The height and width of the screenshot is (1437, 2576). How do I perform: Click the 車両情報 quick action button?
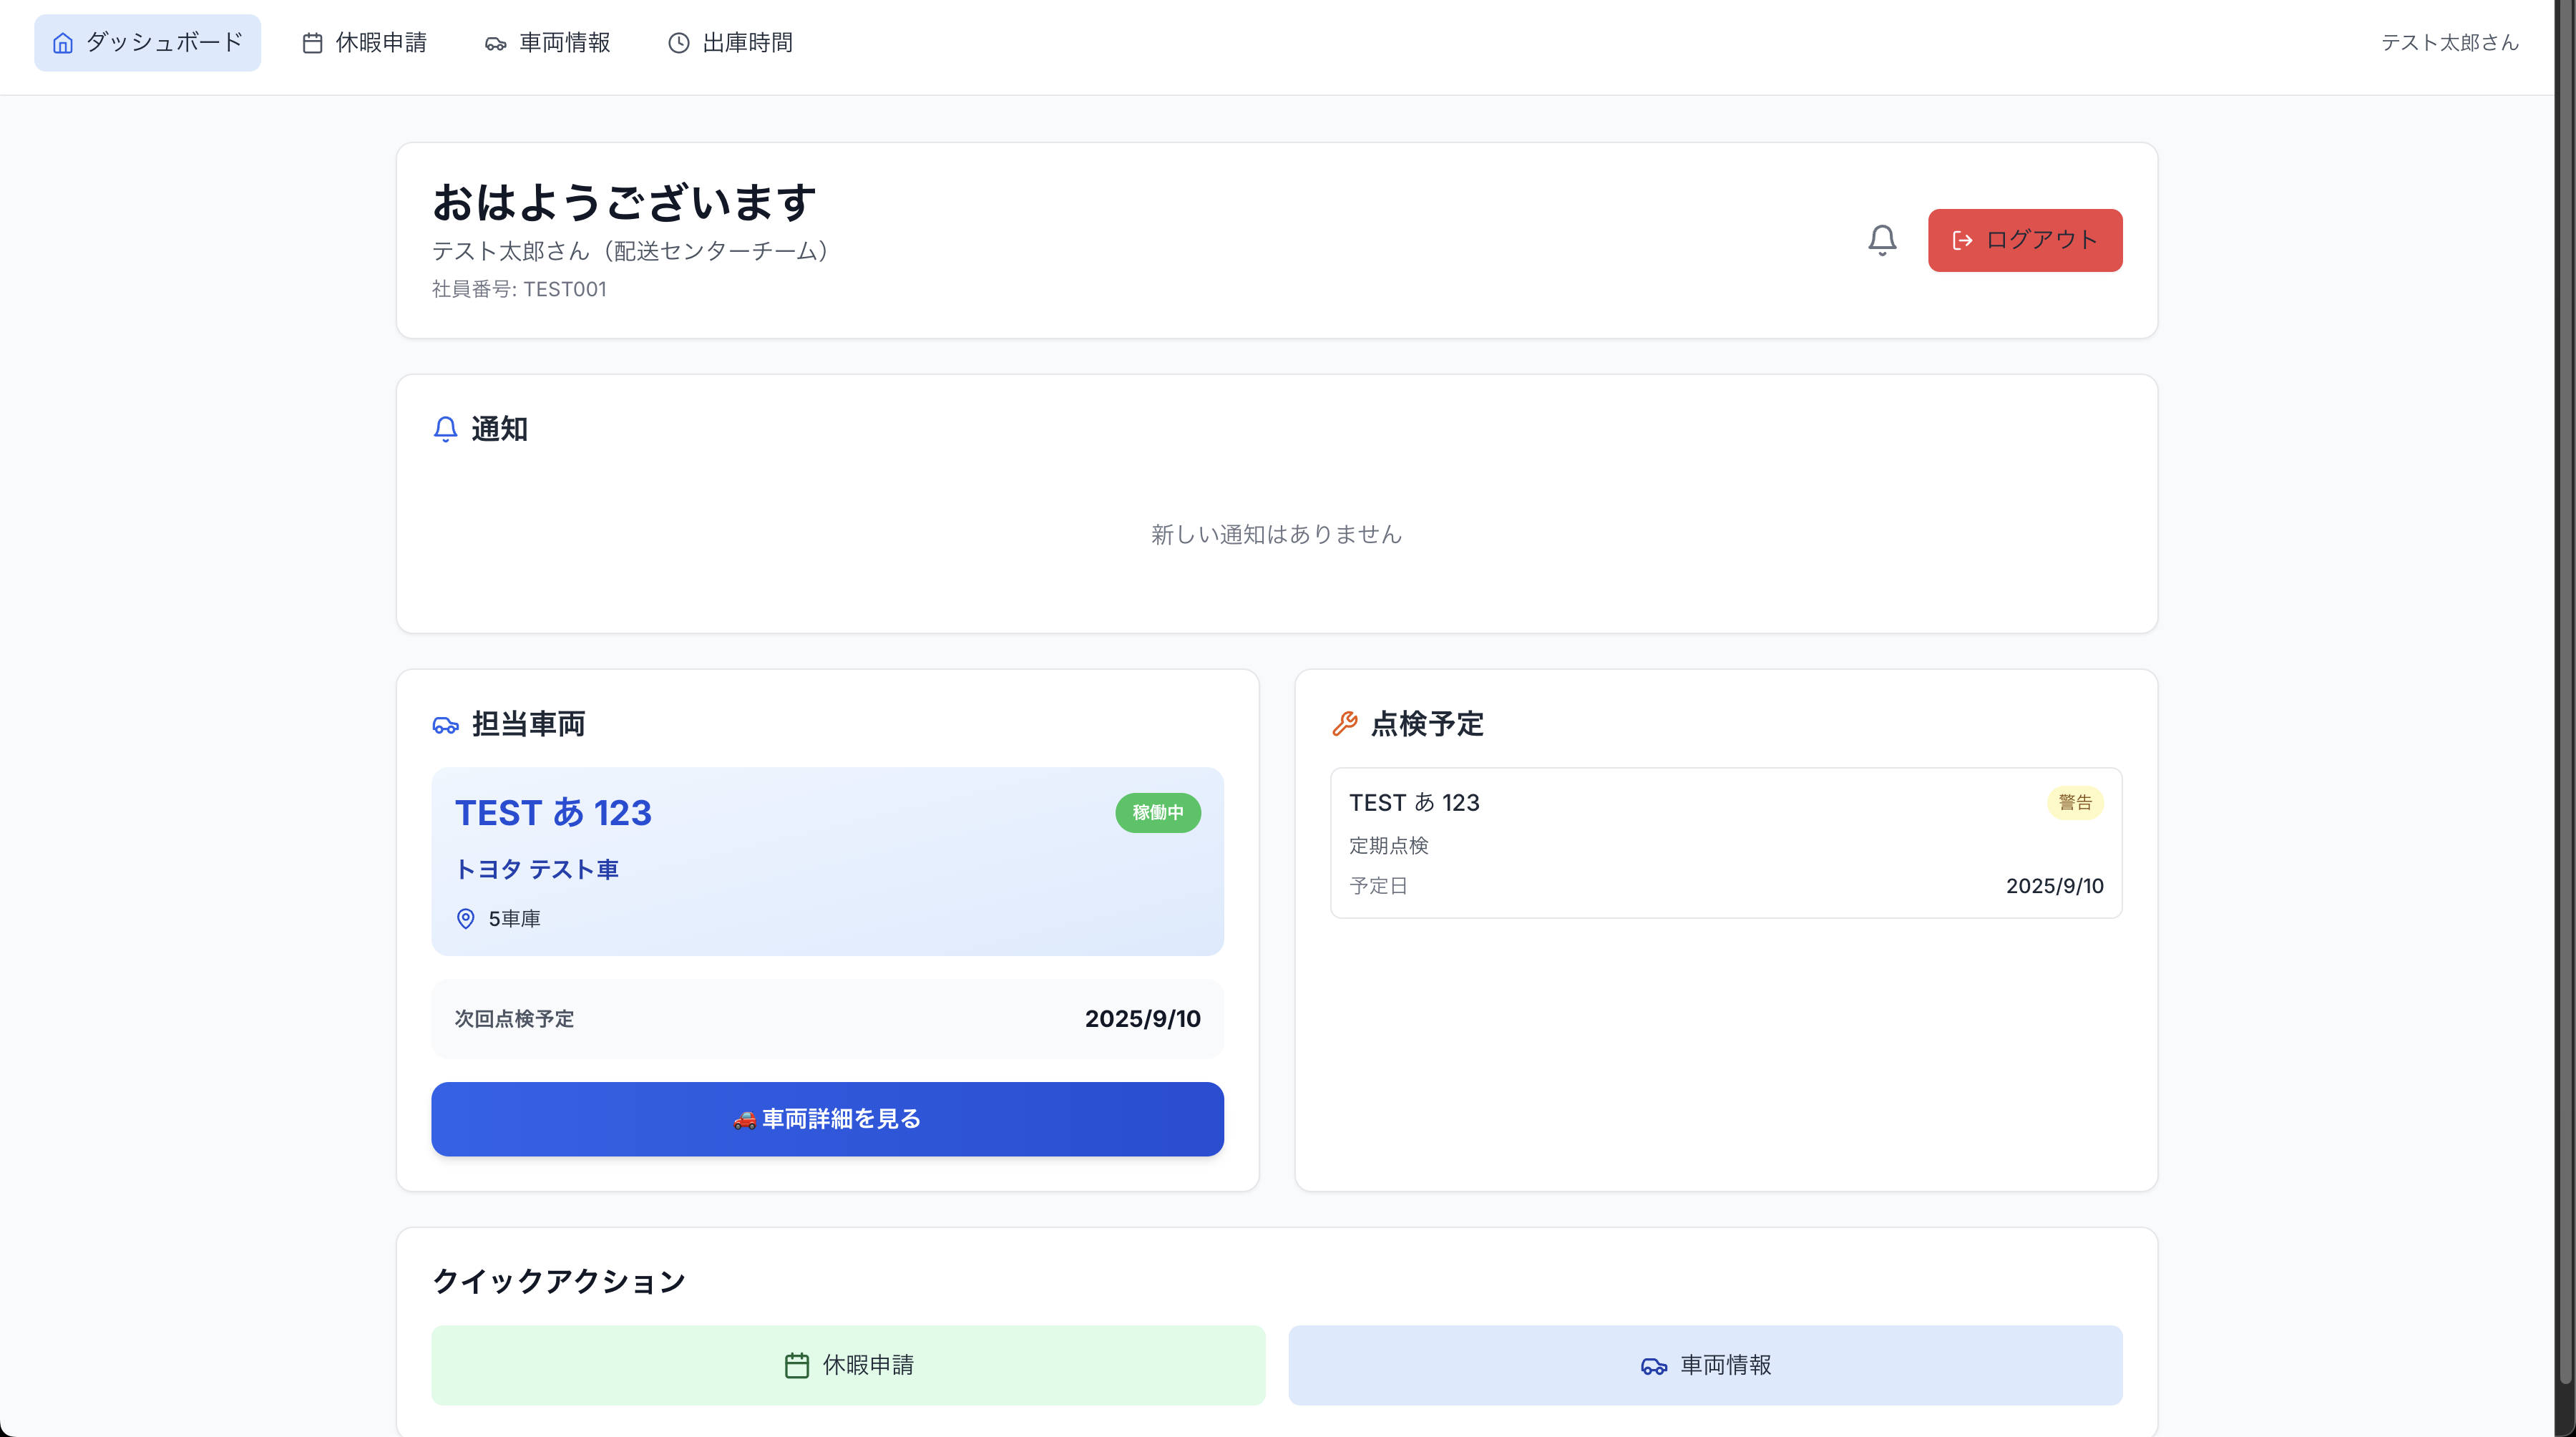coord(1705,1365)
